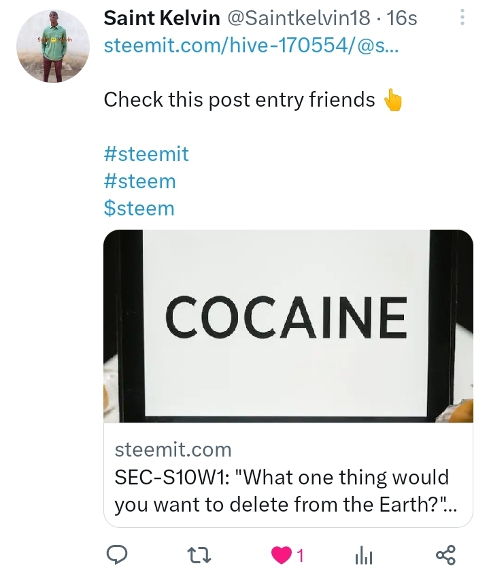
Task: Tap the share icon below tweet
Action: coord(445,555)
